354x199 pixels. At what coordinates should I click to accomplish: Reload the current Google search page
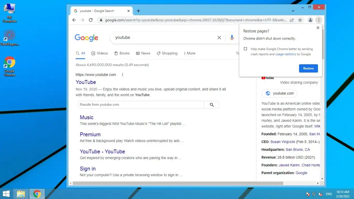click(91, 20)
